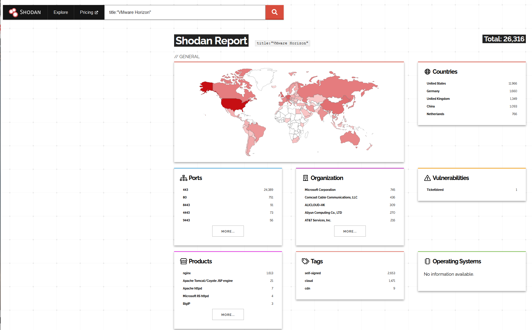Click the Shodan logo icon
This screenshot has width=532, height=330.
click(x=13, y=12)
